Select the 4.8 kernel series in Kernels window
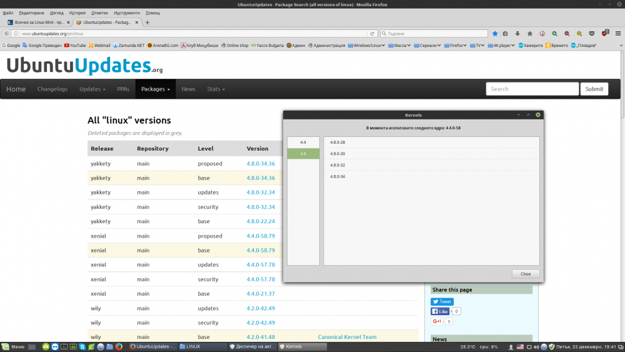The height and width of the screenshot is (352, 625). tap(303, 153)
